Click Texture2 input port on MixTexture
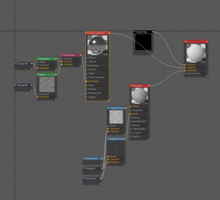The height and width of the screenshot is (200, 220). (62, 64)
